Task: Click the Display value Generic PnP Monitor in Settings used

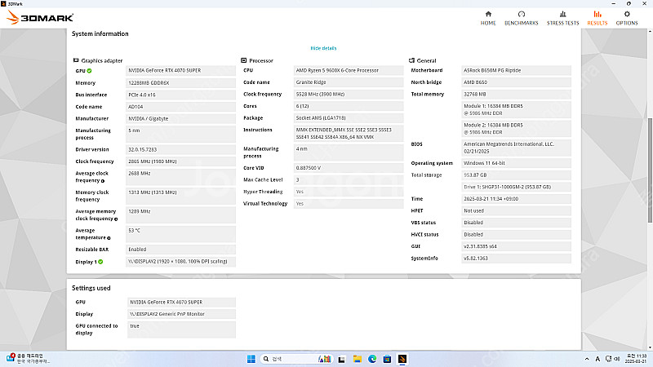Action: (x=181, y=314)
